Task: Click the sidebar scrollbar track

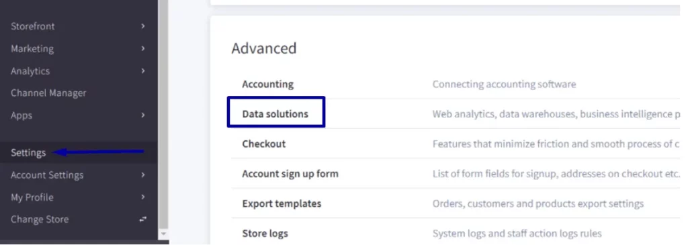Action: 163,114
